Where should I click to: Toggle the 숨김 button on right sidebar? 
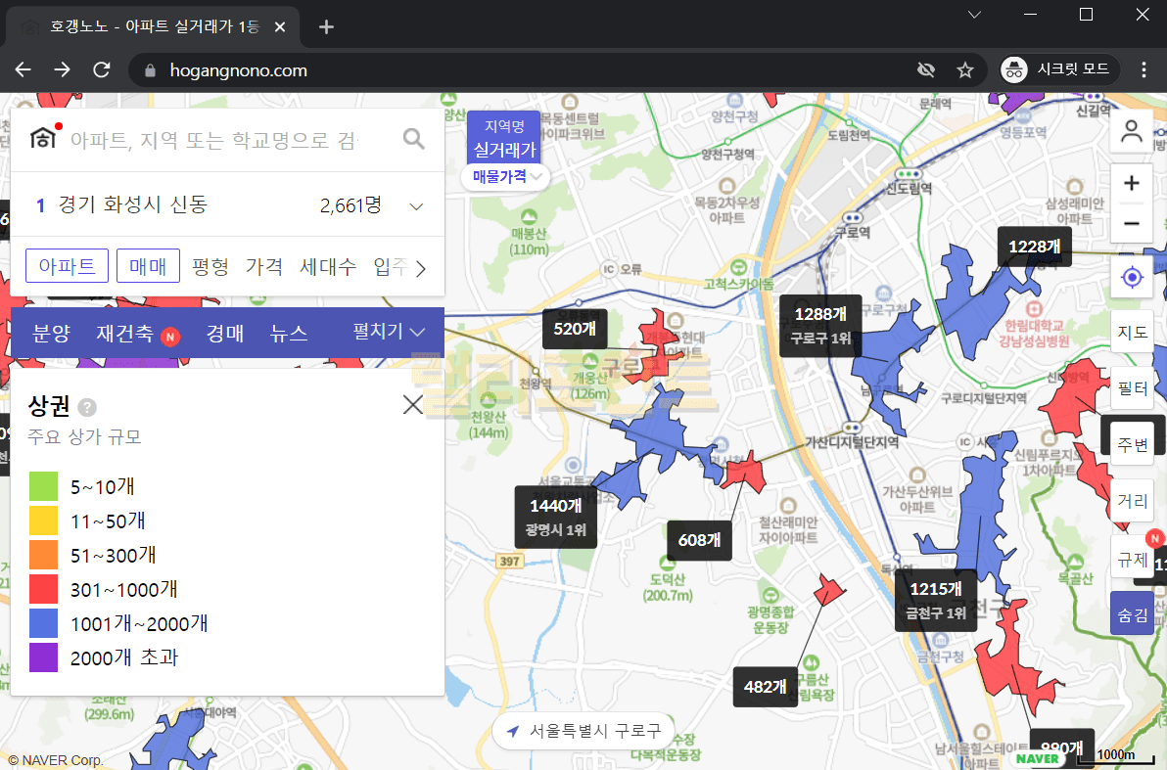tap(1132, 614)
